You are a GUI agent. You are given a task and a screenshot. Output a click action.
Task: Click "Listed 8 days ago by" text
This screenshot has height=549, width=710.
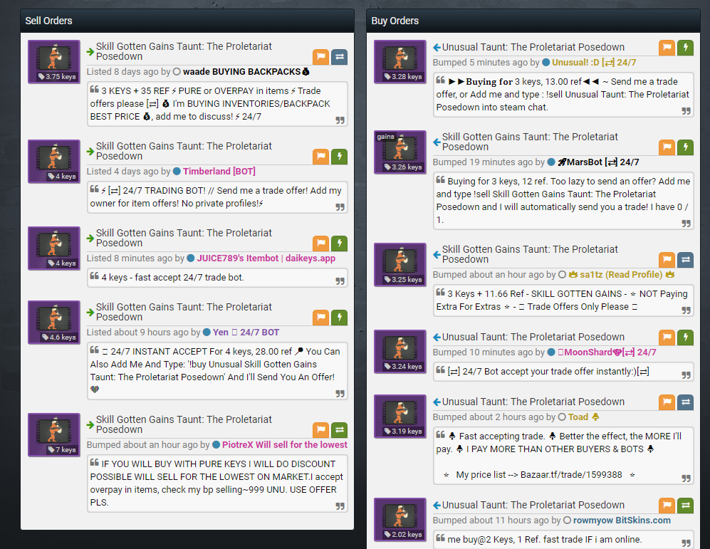click(129, 71)
